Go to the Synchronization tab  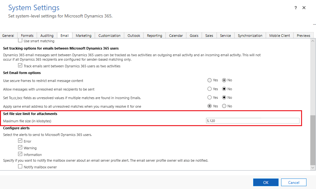(x=250, y=36)
